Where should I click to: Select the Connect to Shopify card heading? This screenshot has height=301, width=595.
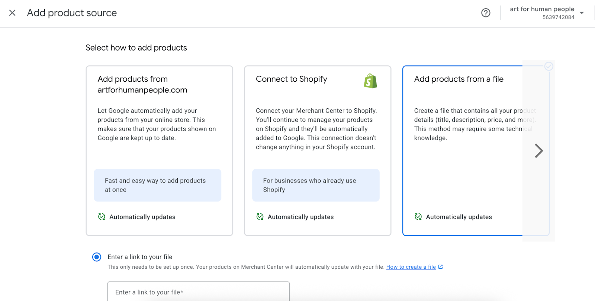[292, 79]
